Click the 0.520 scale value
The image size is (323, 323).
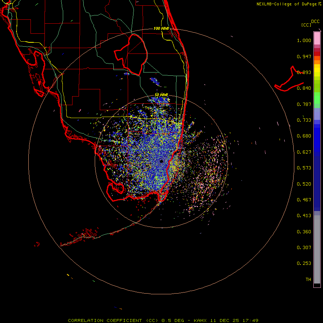[x=304, y=184]
